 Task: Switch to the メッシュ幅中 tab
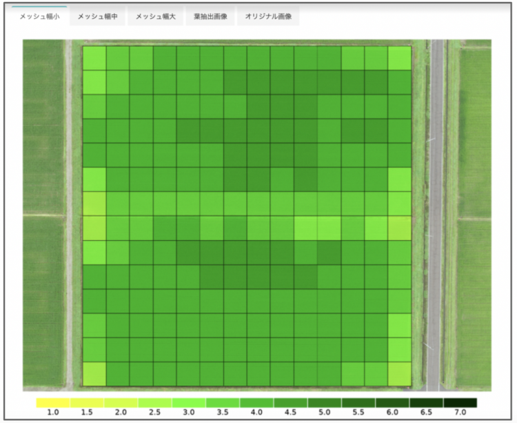pyautogui.click(x=98, y=16)
